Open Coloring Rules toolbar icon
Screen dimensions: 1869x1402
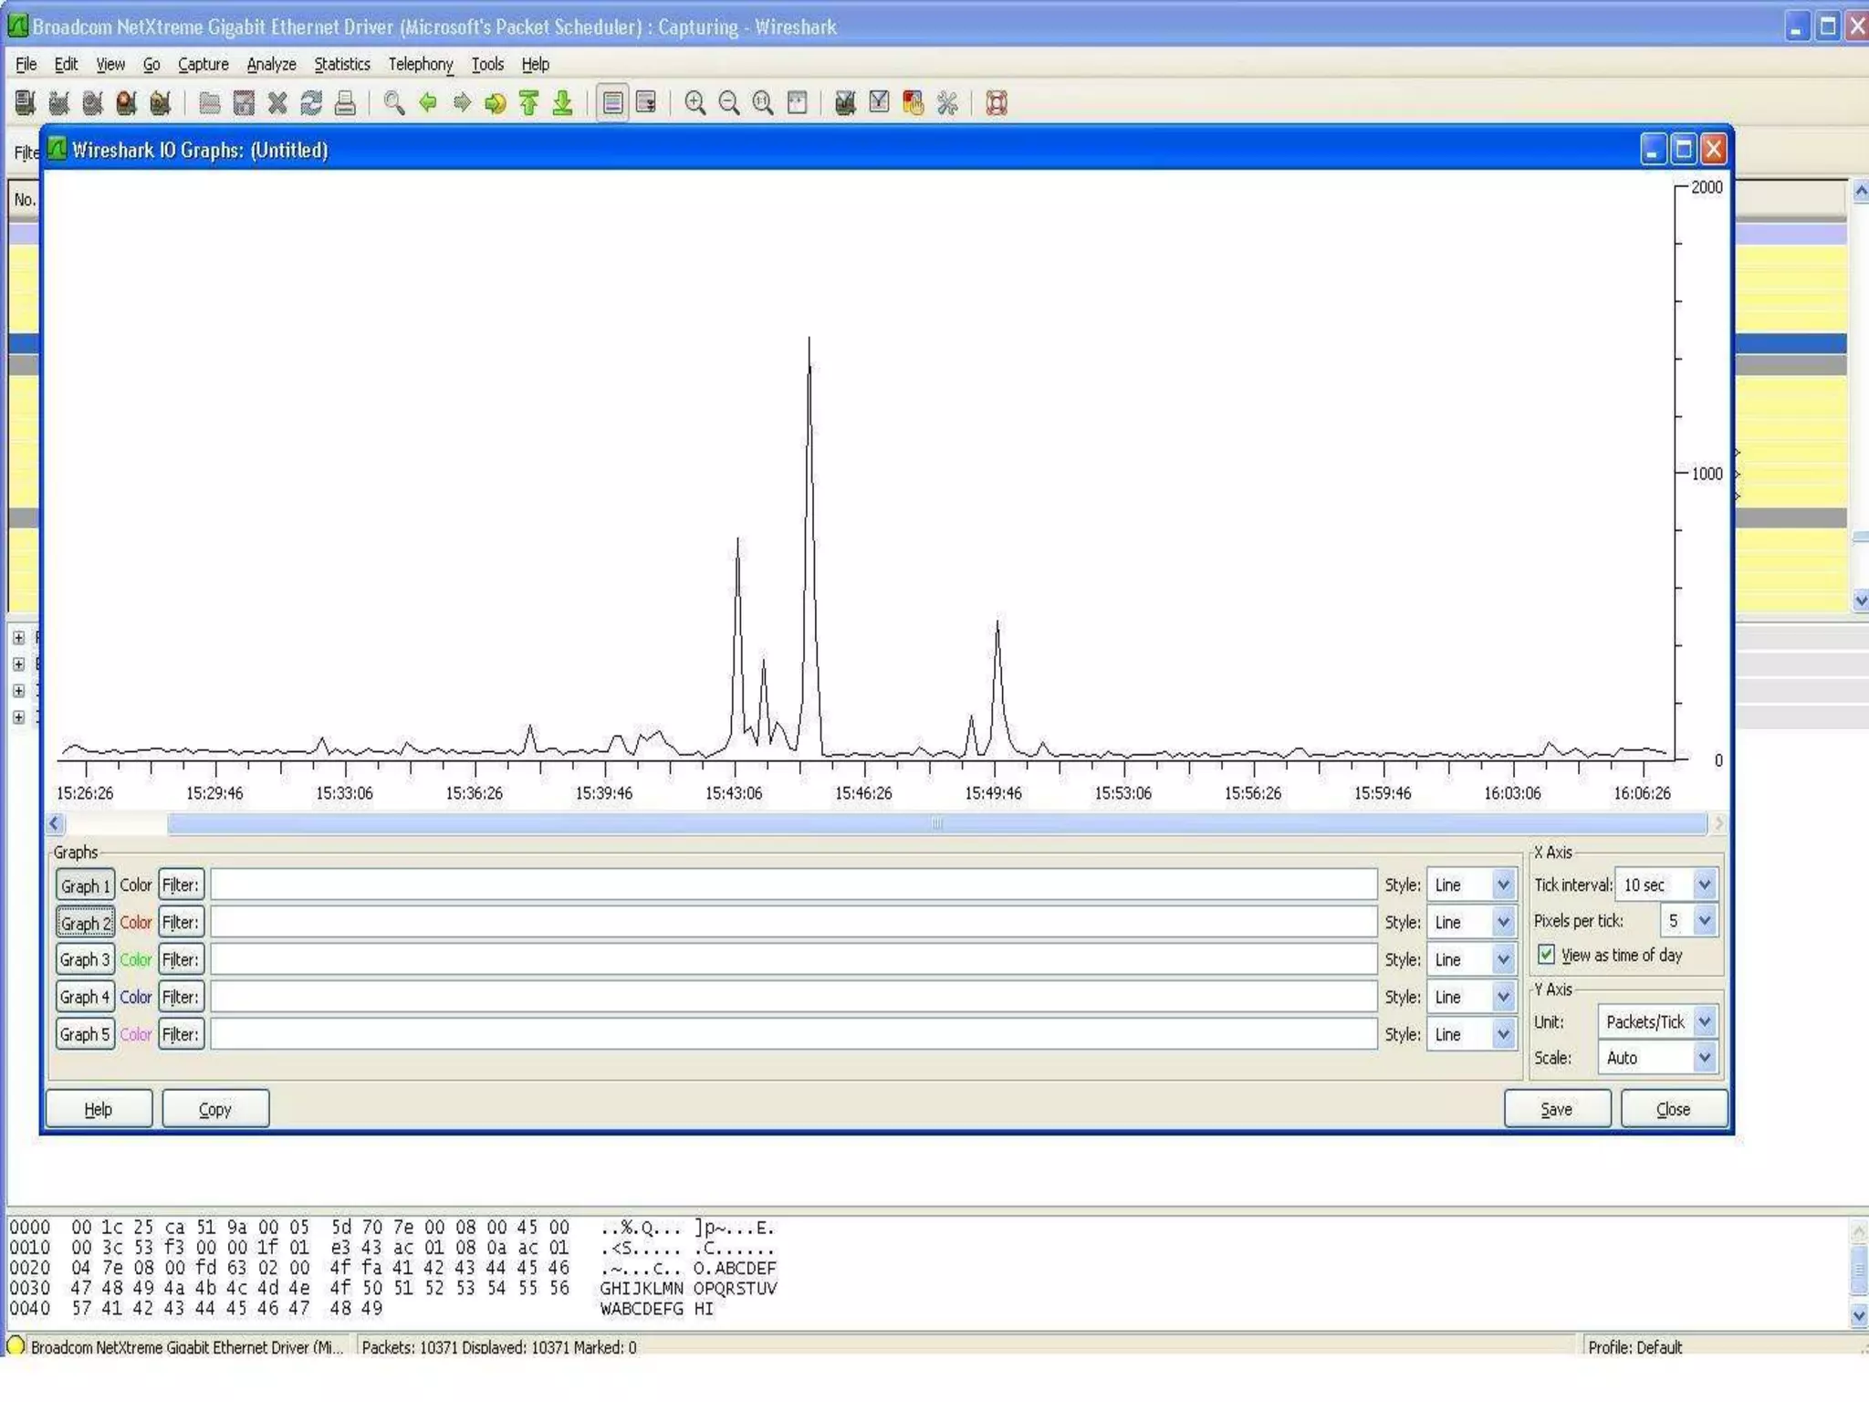point(913,103)
